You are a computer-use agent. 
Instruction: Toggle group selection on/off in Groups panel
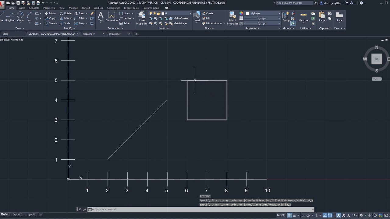[x=293, y=23]
